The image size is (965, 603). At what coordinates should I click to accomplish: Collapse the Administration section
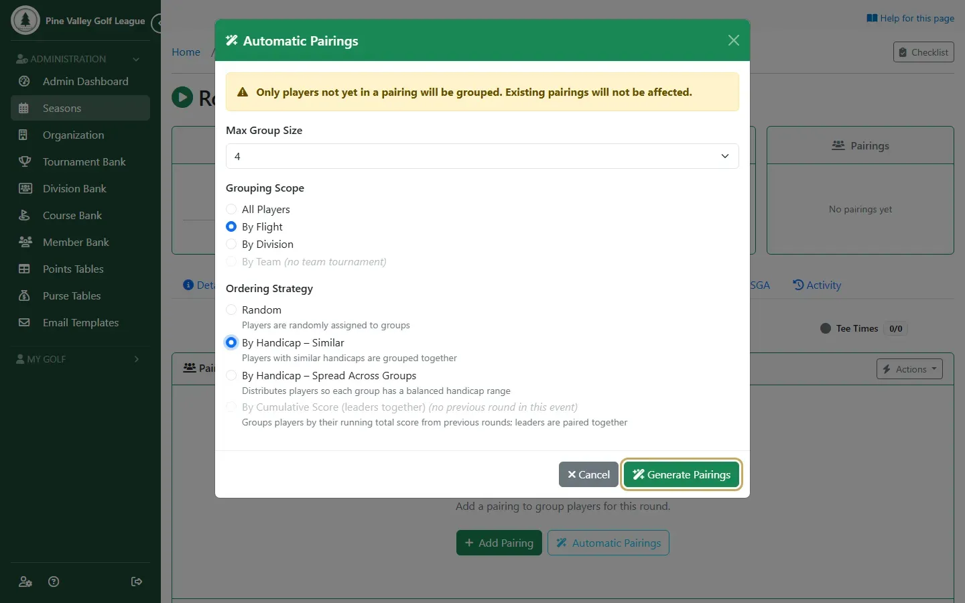click(x=79, y=59)
